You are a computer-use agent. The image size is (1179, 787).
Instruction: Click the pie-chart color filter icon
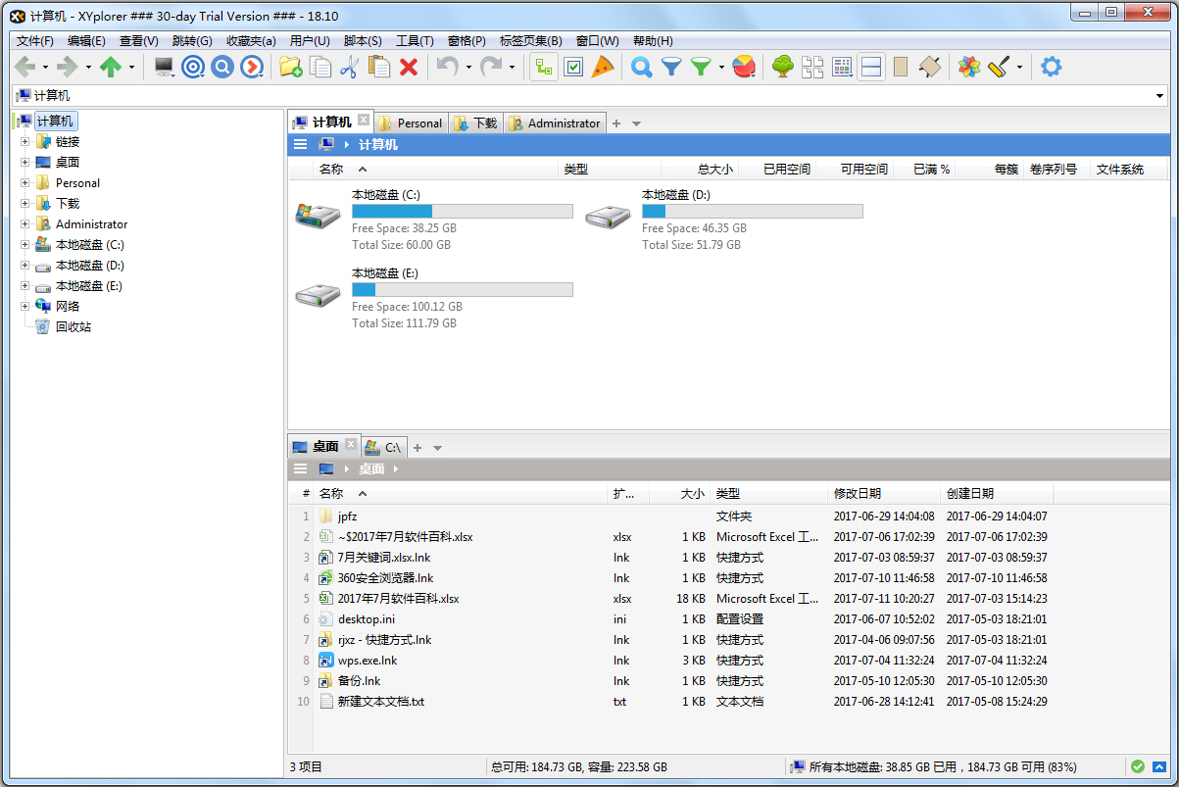(x=742, y=67)
